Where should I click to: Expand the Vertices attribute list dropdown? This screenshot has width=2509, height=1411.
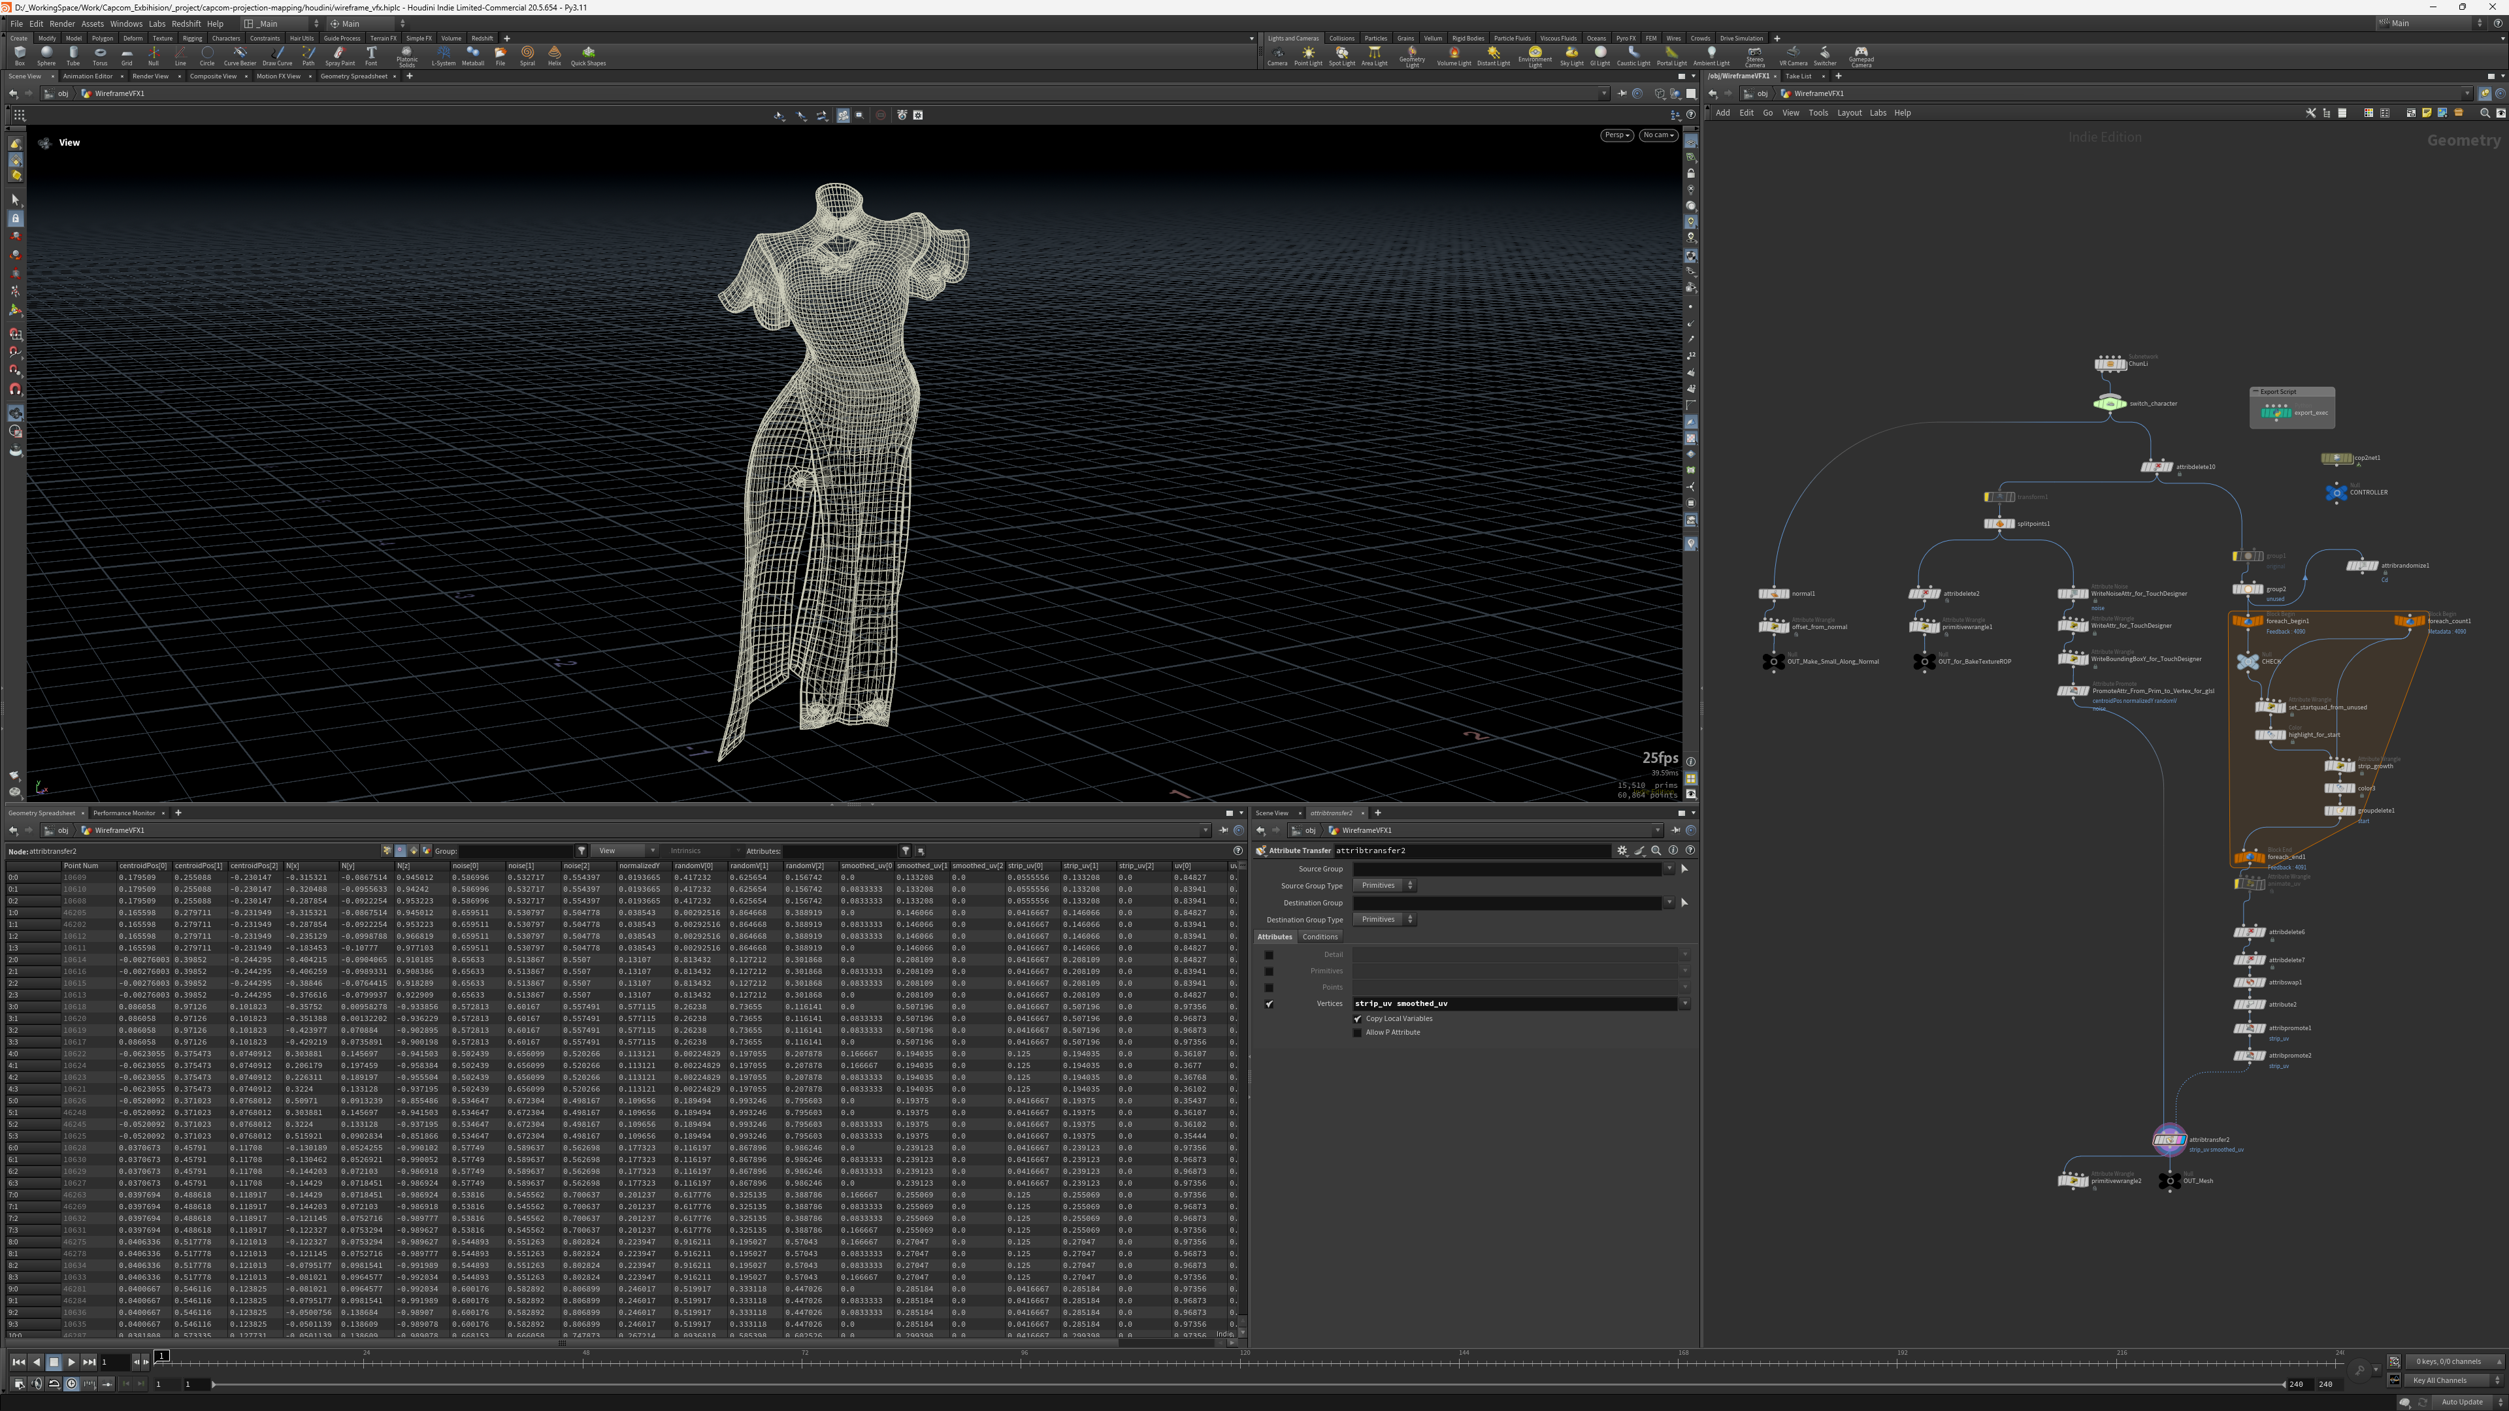[1684, 1003]
